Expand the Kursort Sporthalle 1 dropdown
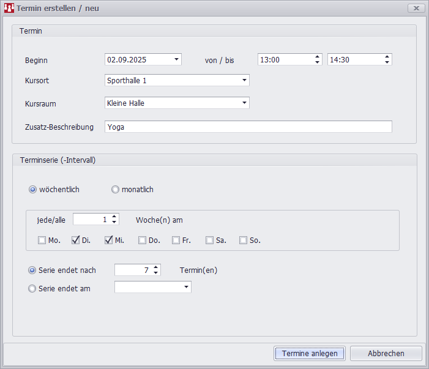The image size is (429, 369). (244, 80)
